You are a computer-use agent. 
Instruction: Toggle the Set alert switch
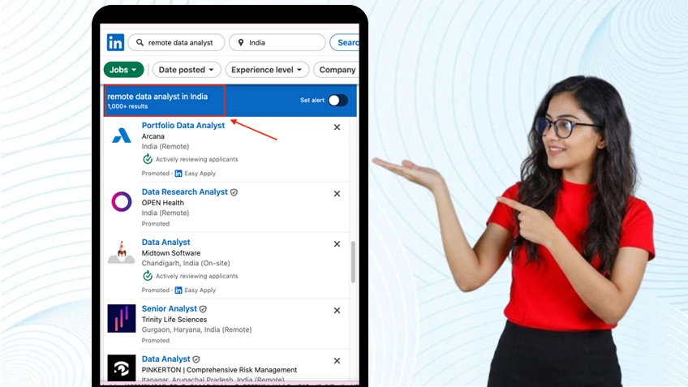[338, 101]
